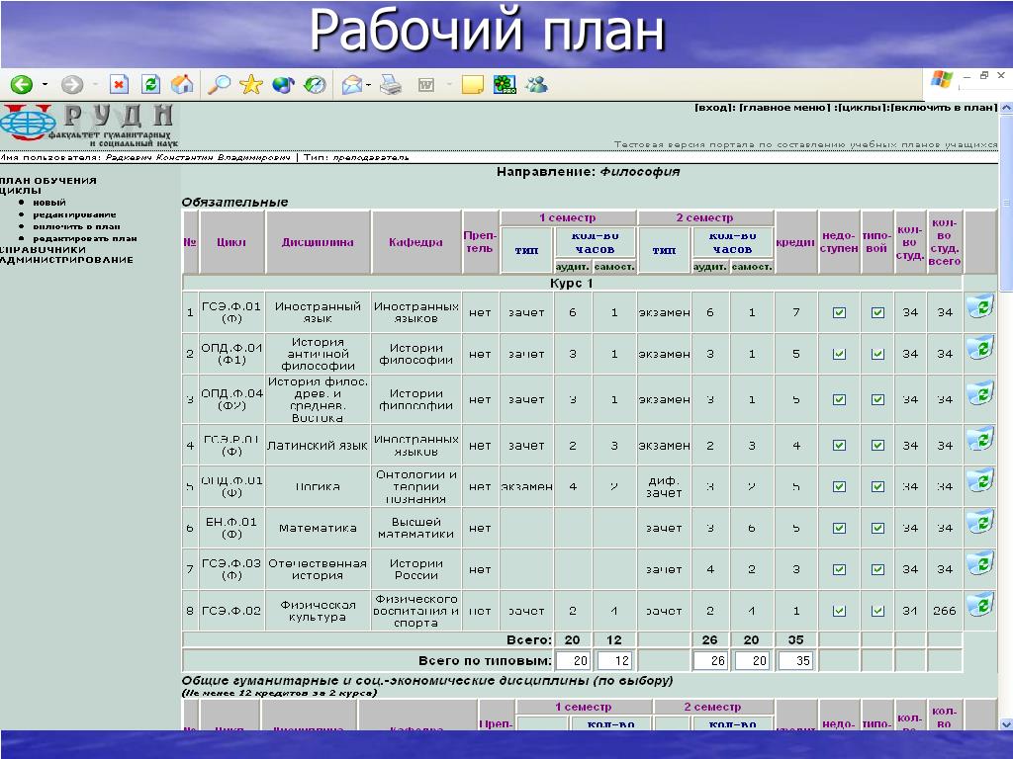1013x759 pixels.
Task: Click refresh icon for Логика row
Action: point(979,481)
